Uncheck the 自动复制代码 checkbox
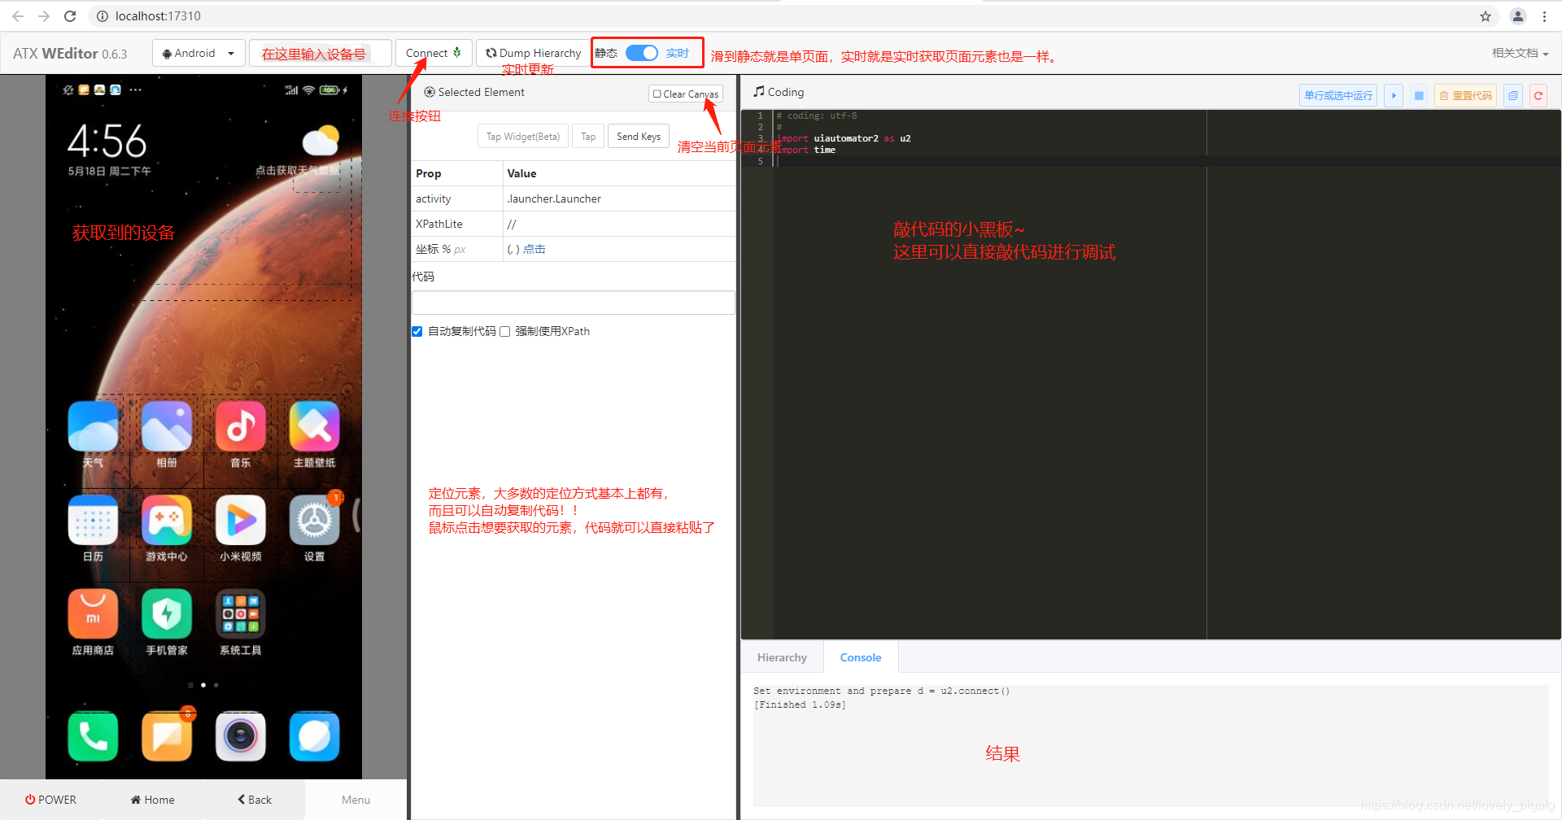The height and width of the screenshot is (820, 1562). coord(417,331)
